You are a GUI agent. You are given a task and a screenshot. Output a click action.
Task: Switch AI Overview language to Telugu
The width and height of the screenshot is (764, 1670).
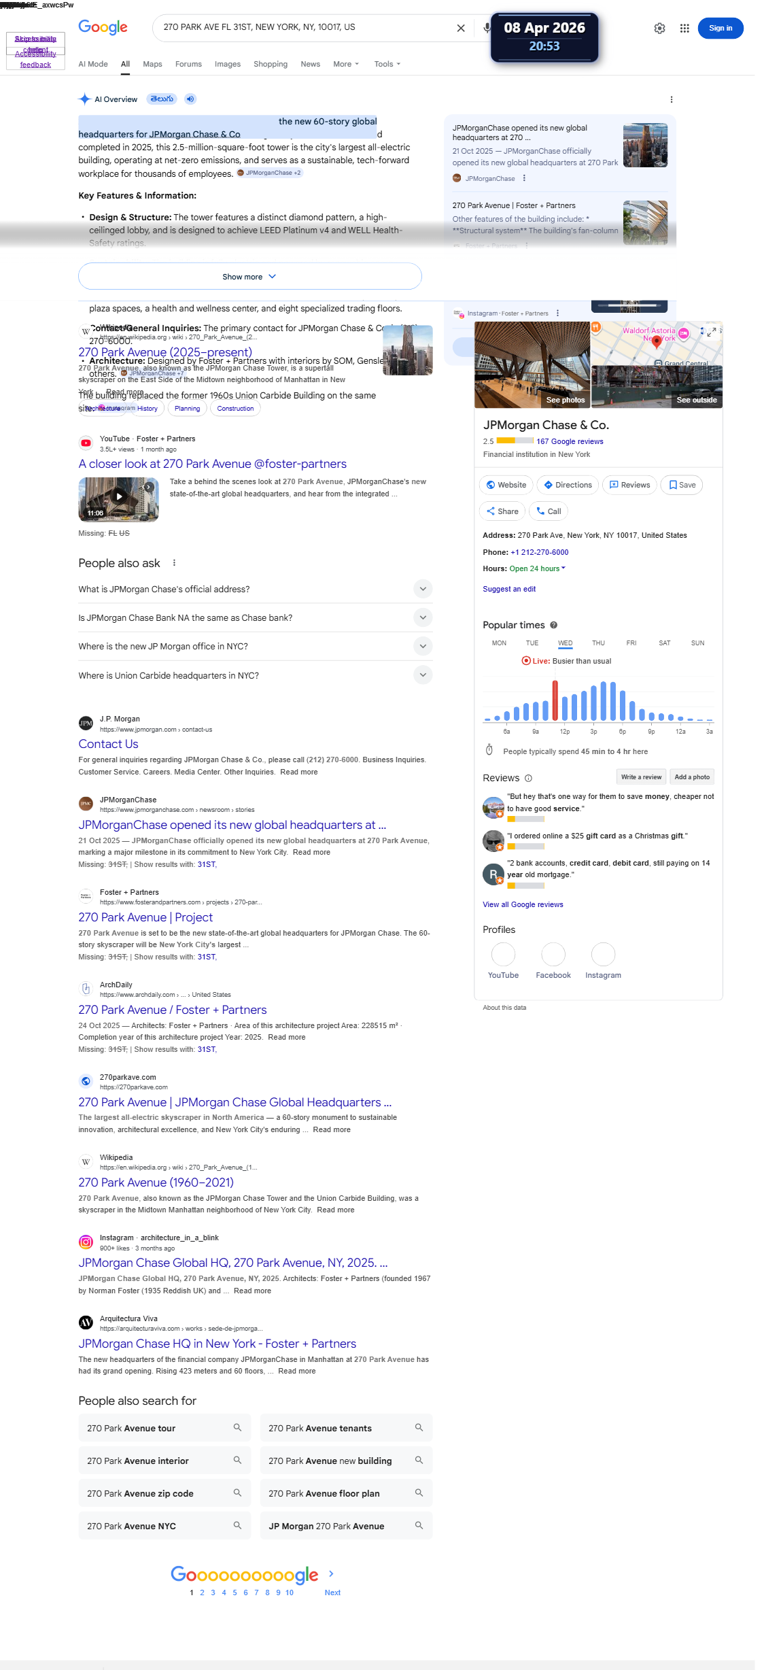pyautogui.click(x=162, y=99)
